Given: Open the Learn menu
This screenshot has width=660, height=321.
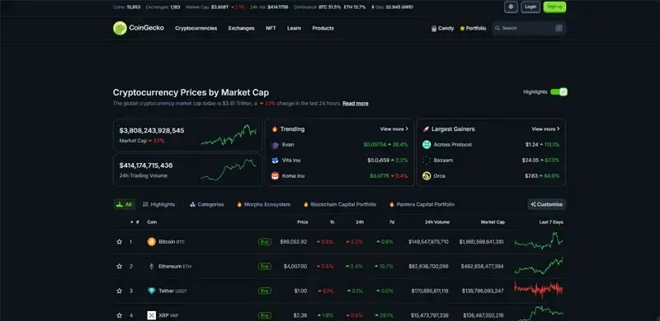Looking at the screenshot, I should [294, 29].
